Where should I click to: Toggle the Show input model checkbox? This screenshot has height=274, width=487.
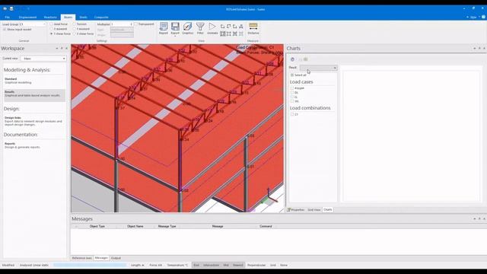(x=5, y=30)
